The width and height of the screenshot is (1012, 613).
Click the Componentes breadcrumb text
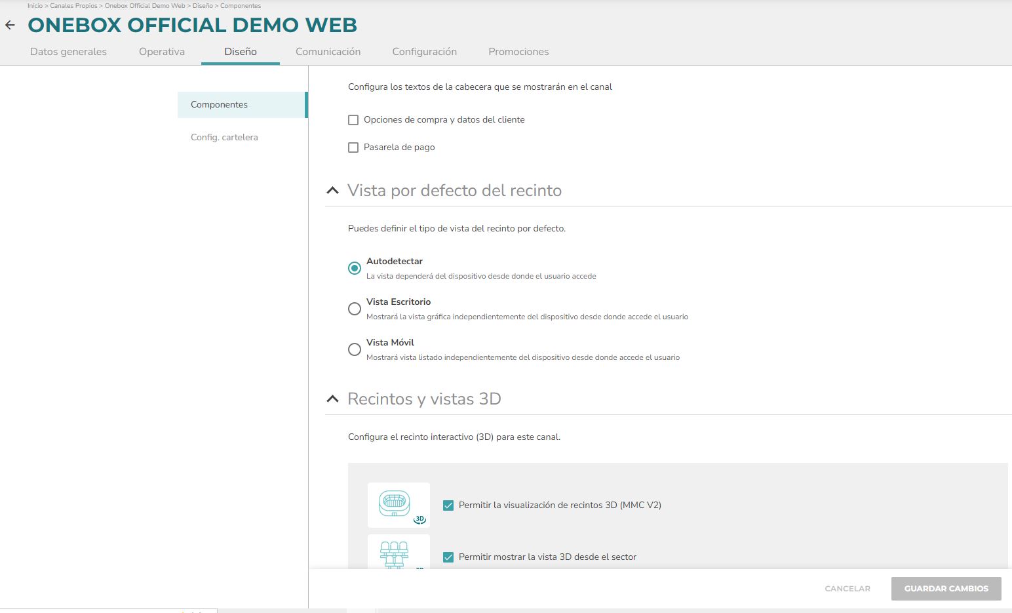(241, 6)
